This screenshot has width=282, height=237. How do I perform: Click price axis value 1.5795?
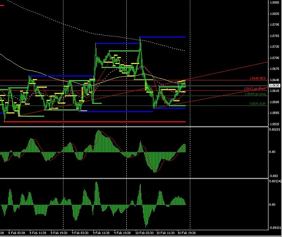point(275,25)
